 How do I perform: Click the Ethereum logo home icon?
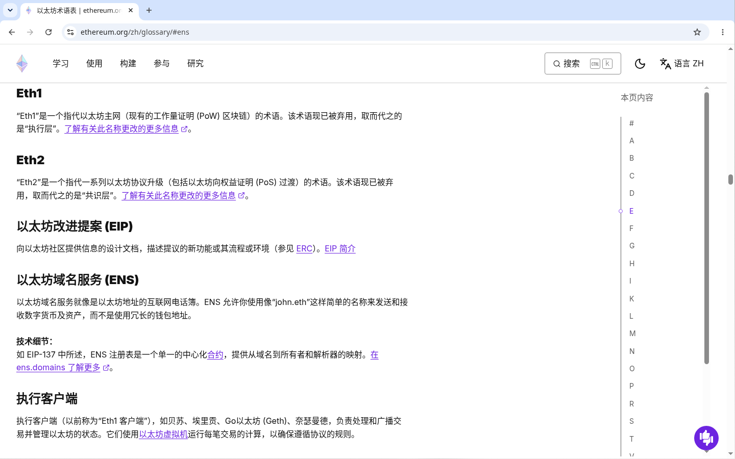click(x=22, y=63)
